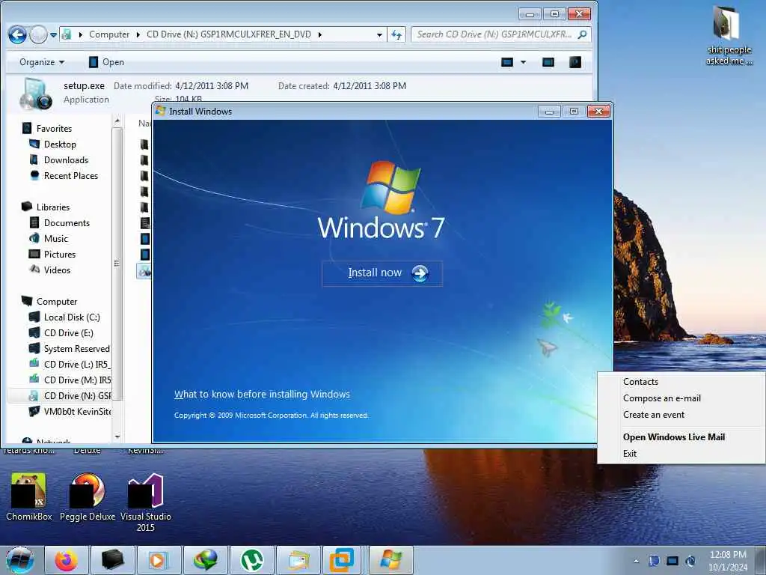This screenshot has height=575, width=766.
Task: Open What to know before installing Windows
Action: pos(262,394)
